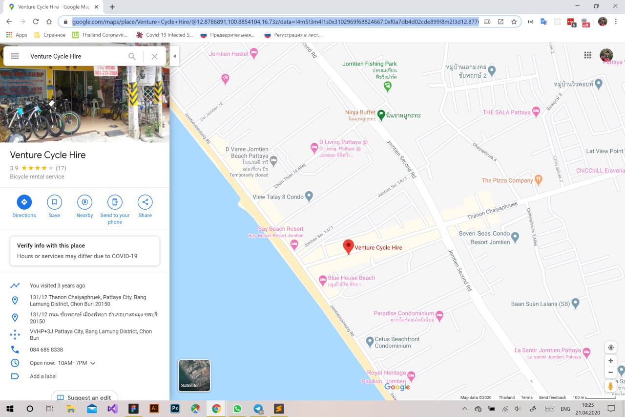Click the Venture Cycle Hire red pin
The height and width of the screenshot is (417, 625).
pos(348,247)
